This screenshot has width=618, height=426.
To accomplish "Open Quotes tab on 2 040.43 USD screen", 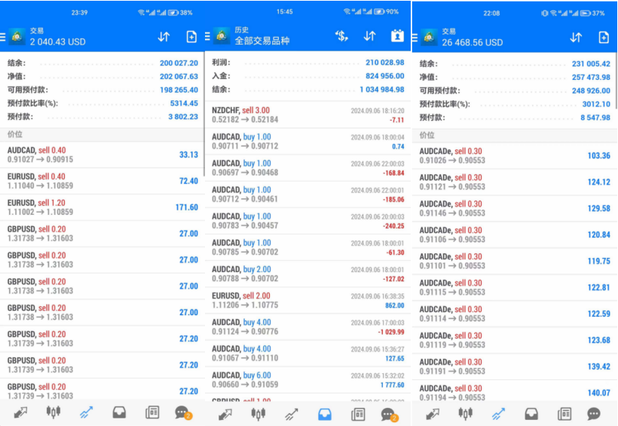I will 20,413.
